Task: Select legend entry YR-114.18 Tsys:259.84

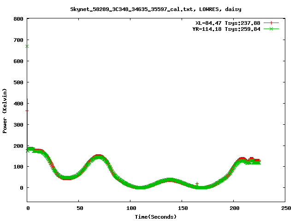Action: 226,29
